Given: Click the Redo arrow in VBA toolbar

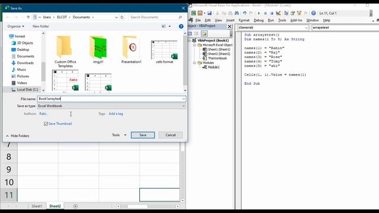Looking at the screenshot, I should [x=251, y=13].
